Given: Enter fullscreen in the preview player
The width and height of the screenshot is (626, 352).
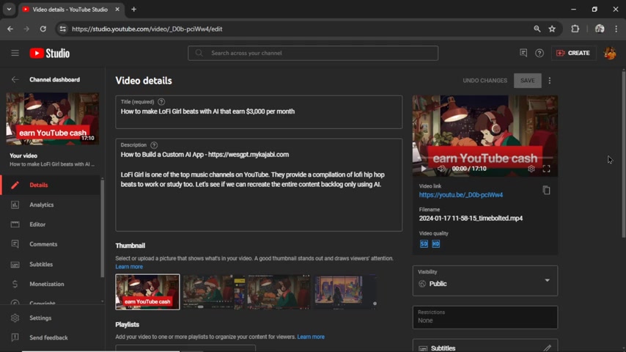Looking at the screenshot, I should [547, 169].
